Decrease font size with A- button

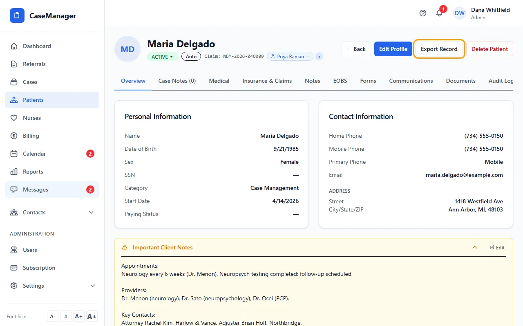click(x=52, y=317)
